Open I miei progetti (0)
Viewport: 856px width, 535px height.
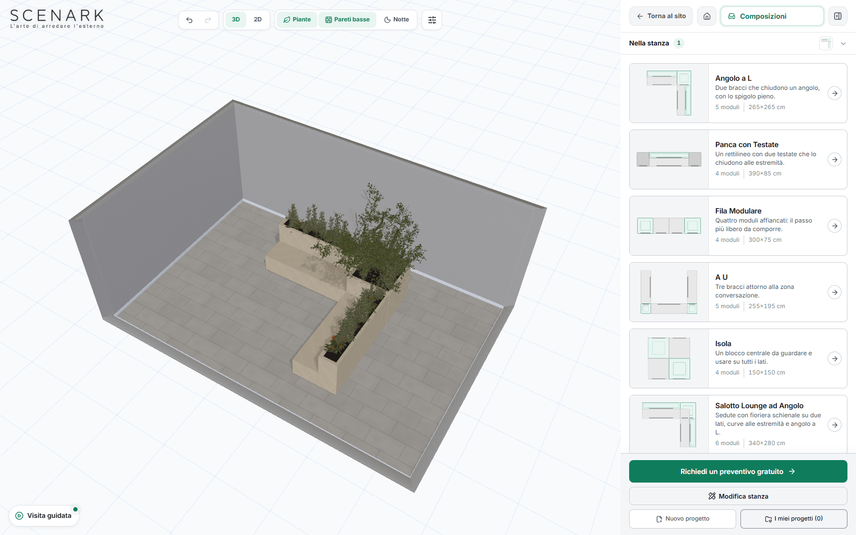coord(794,519)
